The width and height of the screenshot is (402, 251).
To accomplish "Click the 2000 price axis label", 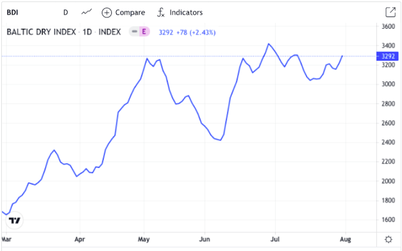I will point(388,181).
